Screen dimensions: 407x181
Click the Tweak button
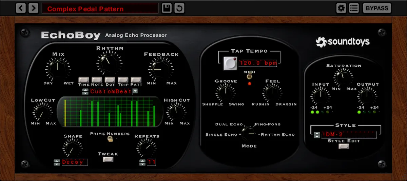point(108,159)
